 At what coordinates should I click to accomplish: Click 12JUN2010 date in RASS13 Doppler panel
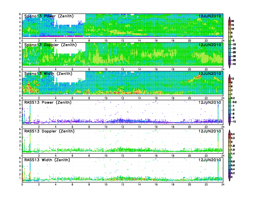(x=210, y=131)
